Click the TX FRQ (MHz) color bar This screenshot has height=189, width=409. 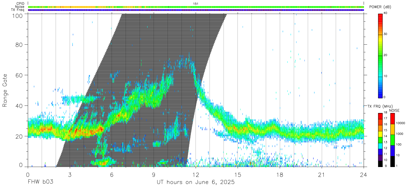(380, 140)
